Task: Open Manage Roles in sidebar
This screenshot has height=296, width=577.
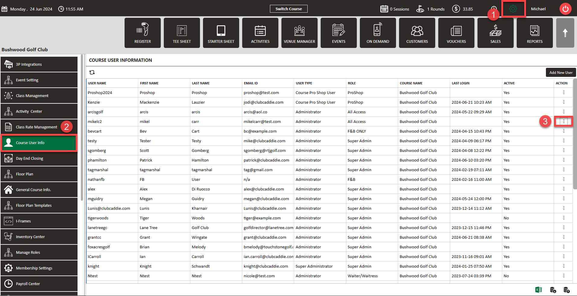Action: point(39,252)
